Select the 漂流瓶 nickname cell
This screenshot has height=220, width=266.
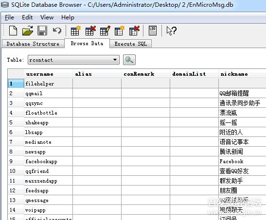(x=243, y=113)
